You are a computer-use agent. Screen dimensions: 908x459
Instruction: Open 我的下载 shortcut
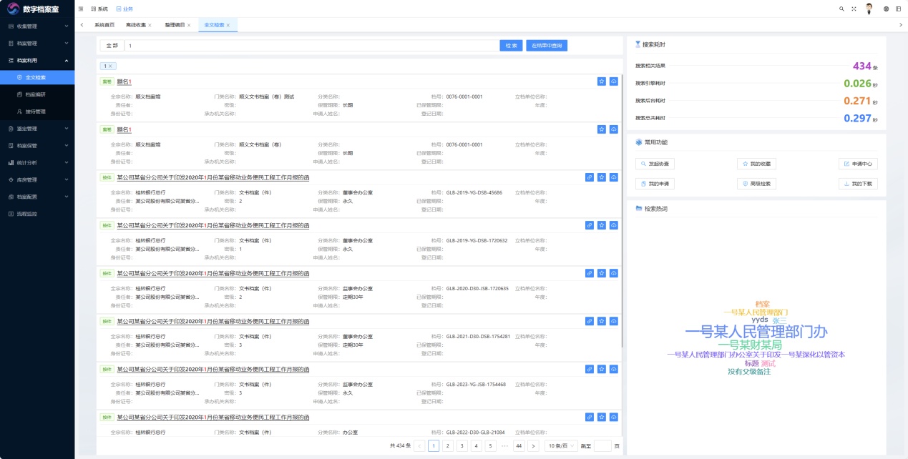[x=858, y=184]
